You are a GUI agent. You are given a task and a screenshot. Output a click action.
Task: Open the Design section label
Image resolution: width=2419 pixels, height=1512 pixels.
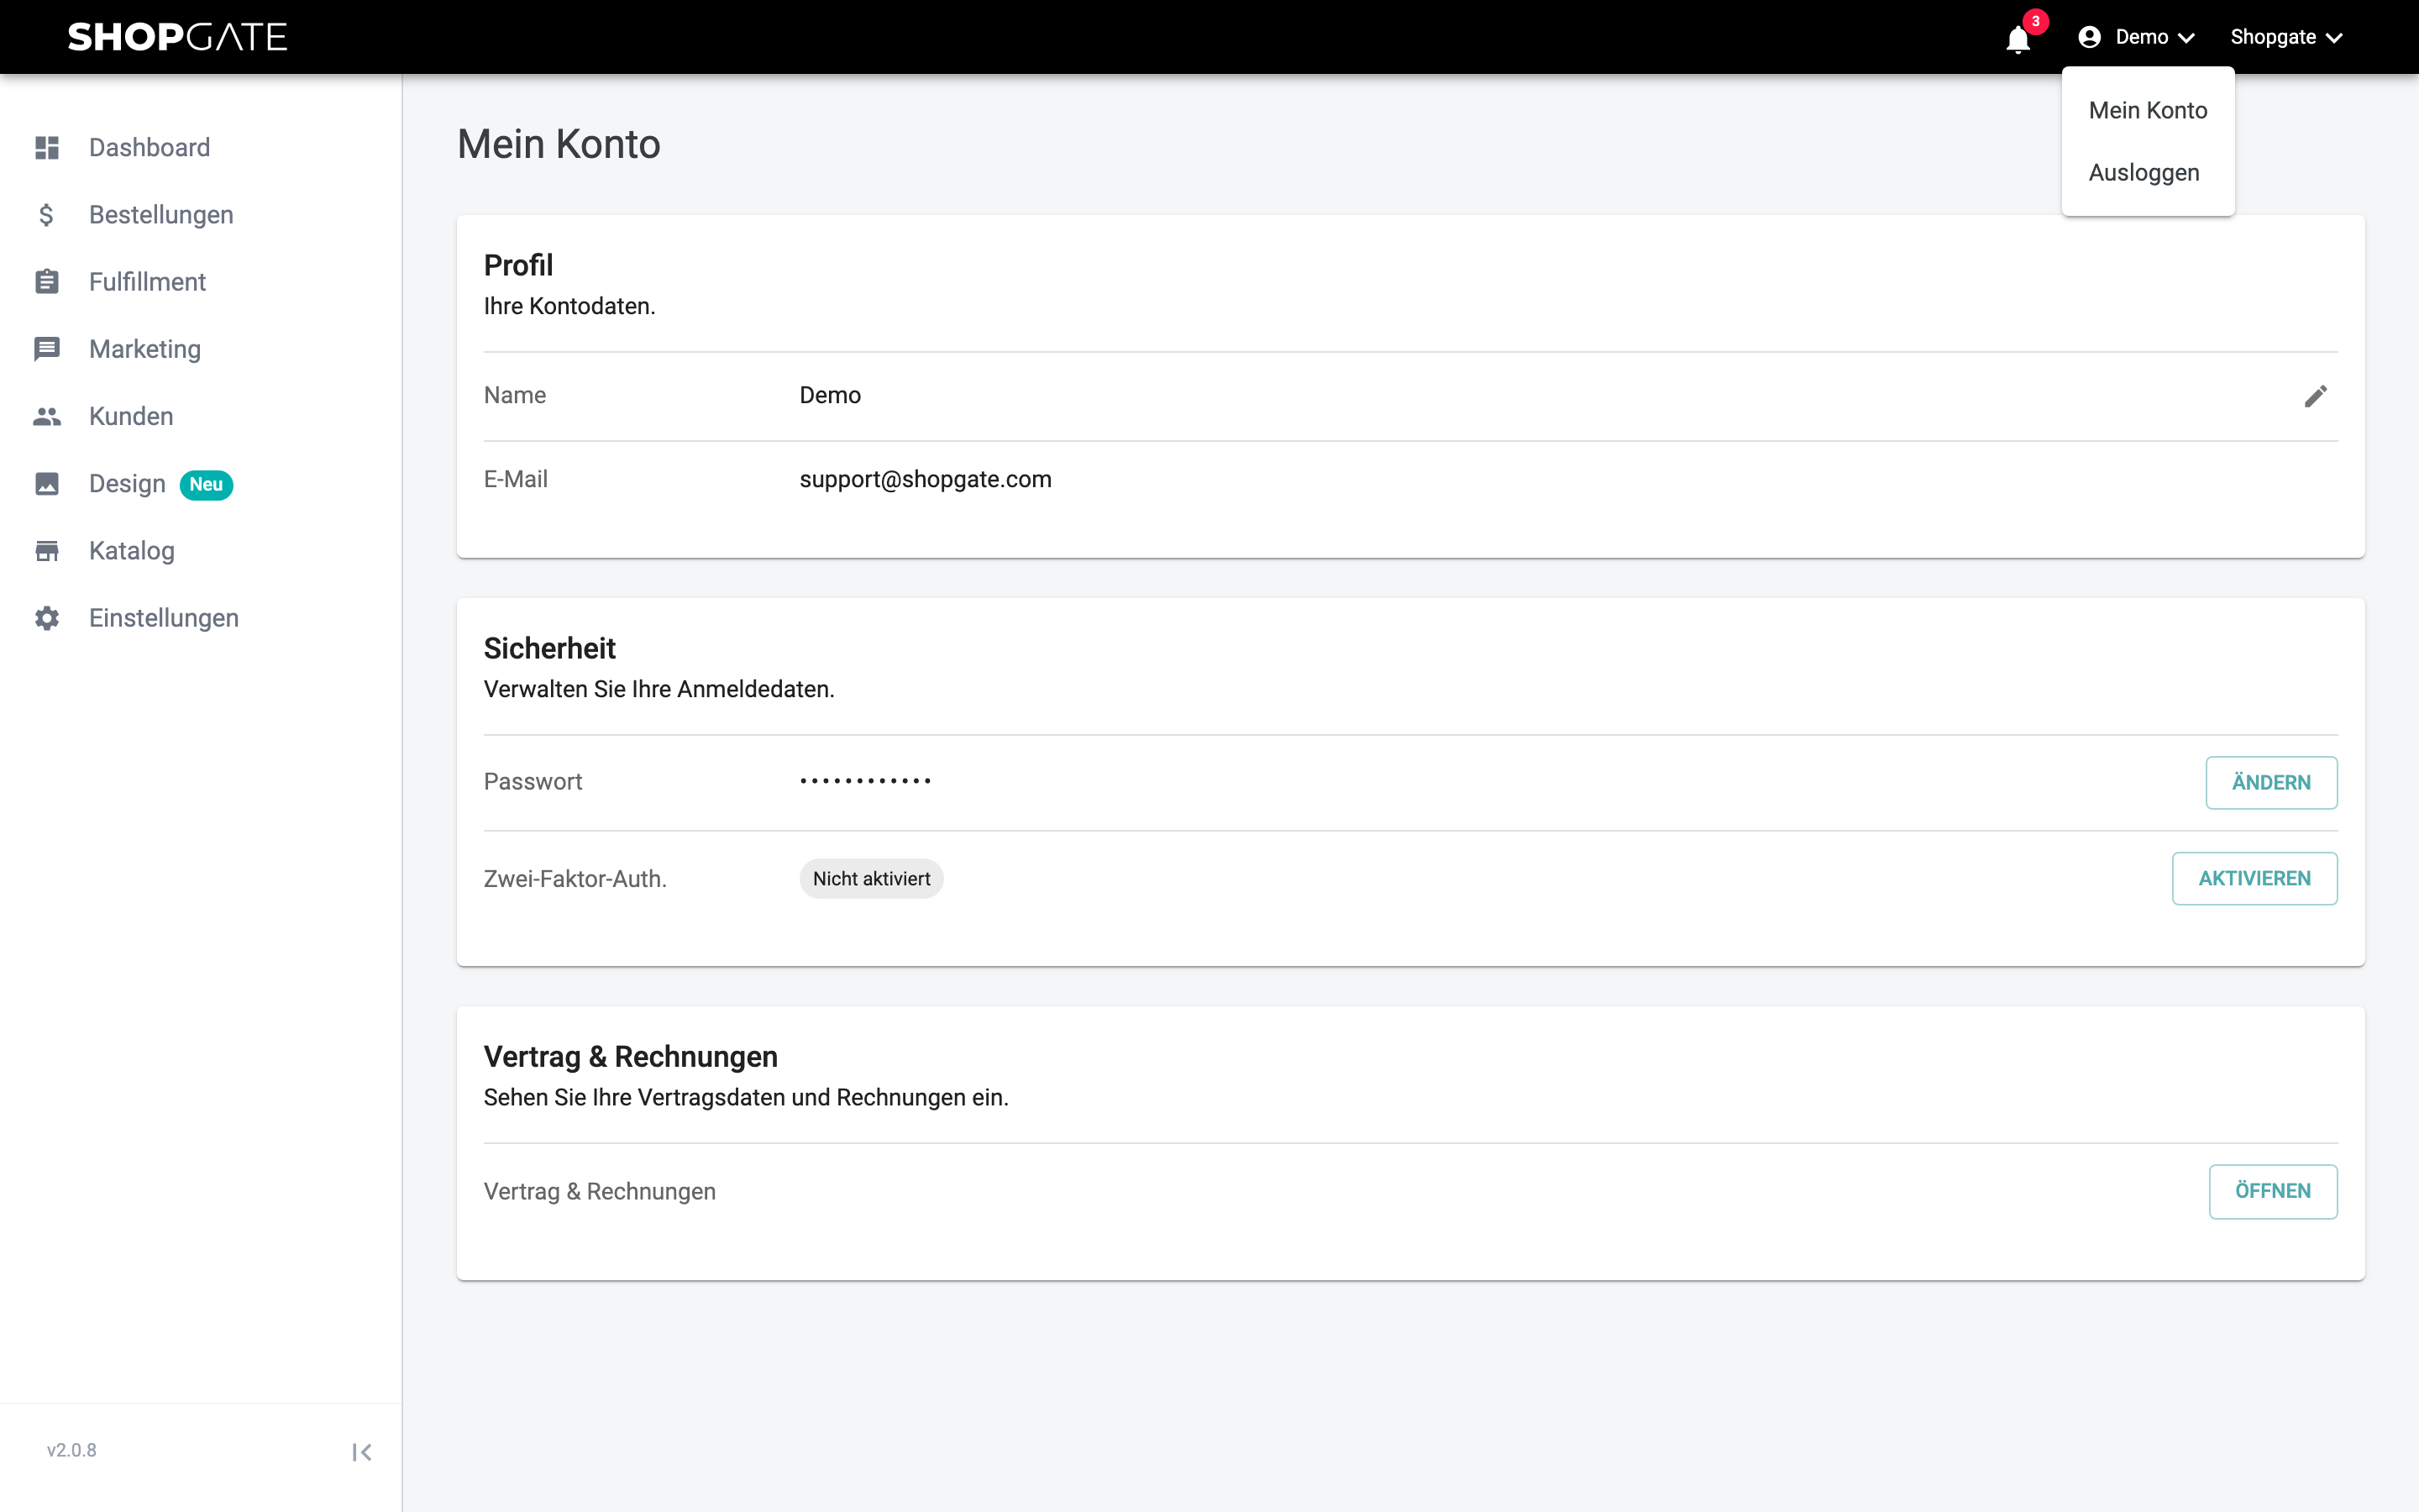click(x=127, y=484)
